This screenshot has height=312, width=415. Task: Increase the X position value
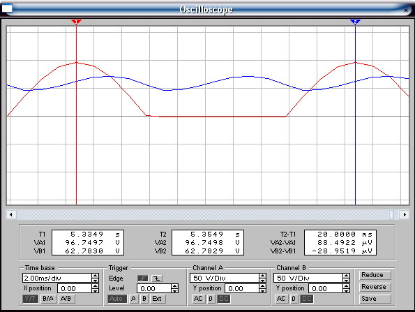click(x=96, y=286)
